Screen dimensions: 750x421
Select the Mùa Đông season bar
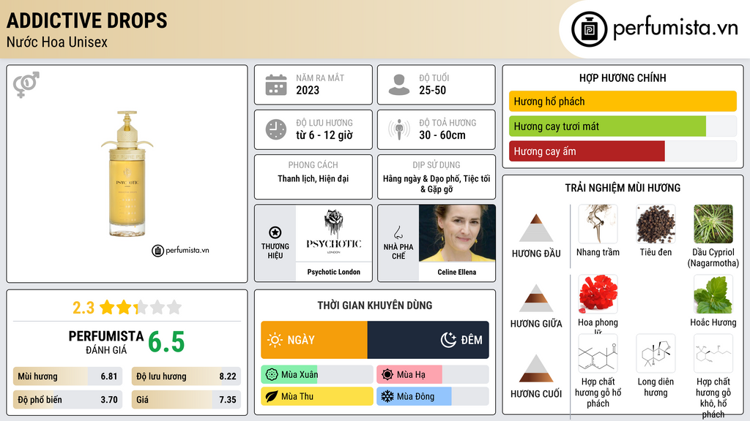point(433,396)
